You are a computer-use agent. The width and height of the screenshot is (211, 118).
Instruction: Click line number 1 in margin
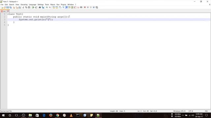[4, 14]
